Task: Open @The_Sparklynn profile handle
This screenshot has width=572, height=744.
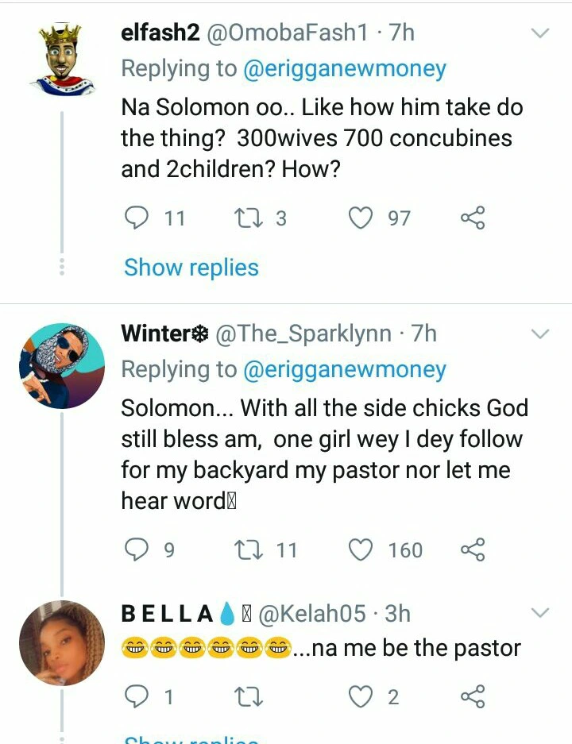Action: click(303, 333)
